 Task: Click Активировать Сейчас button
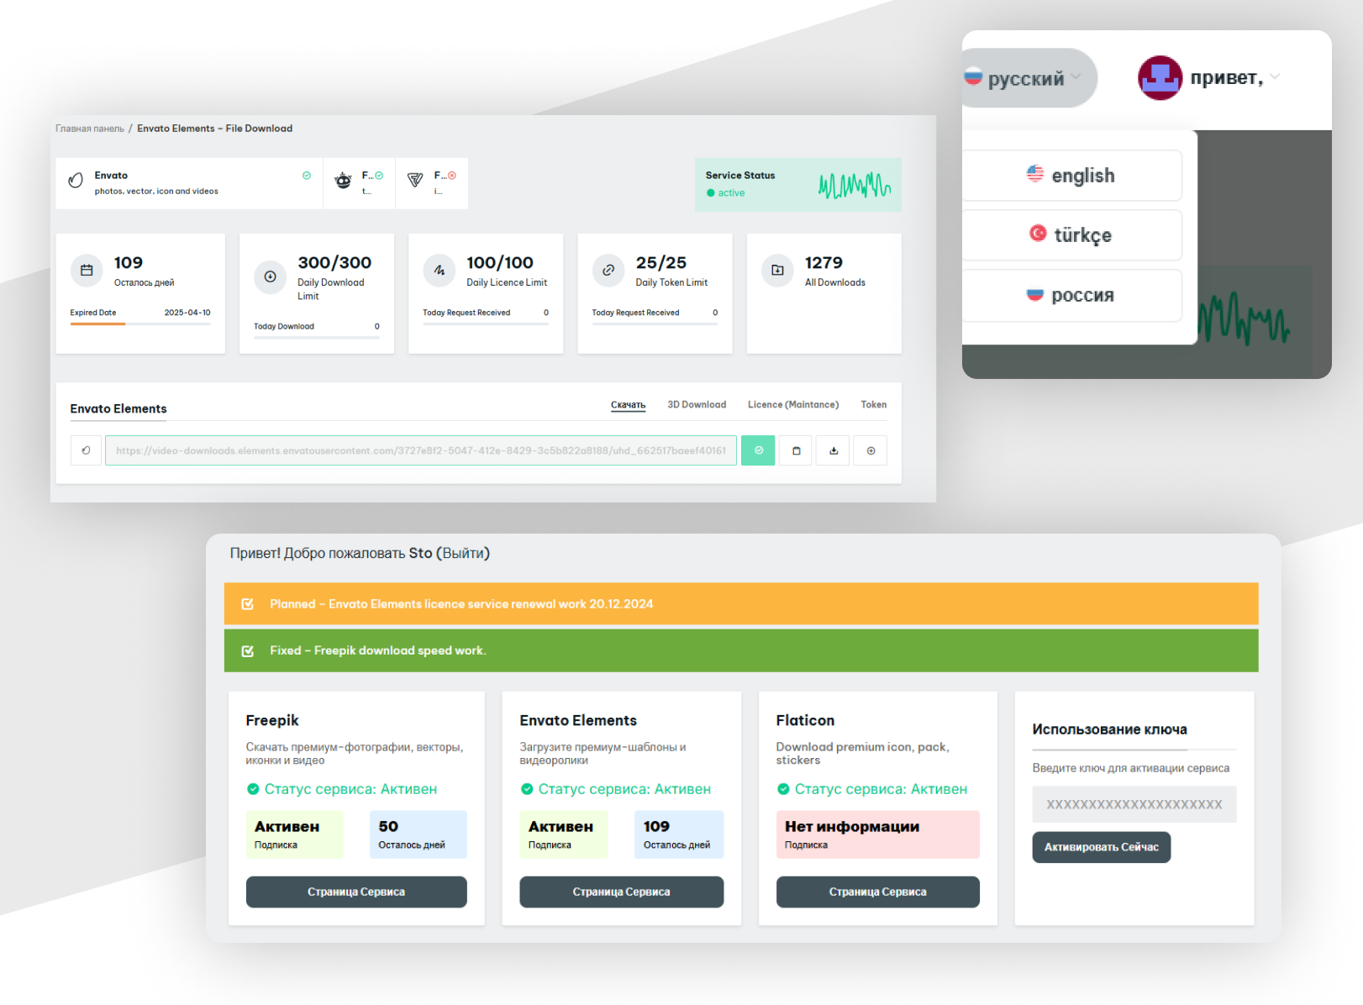click(x=1101, y=847)
